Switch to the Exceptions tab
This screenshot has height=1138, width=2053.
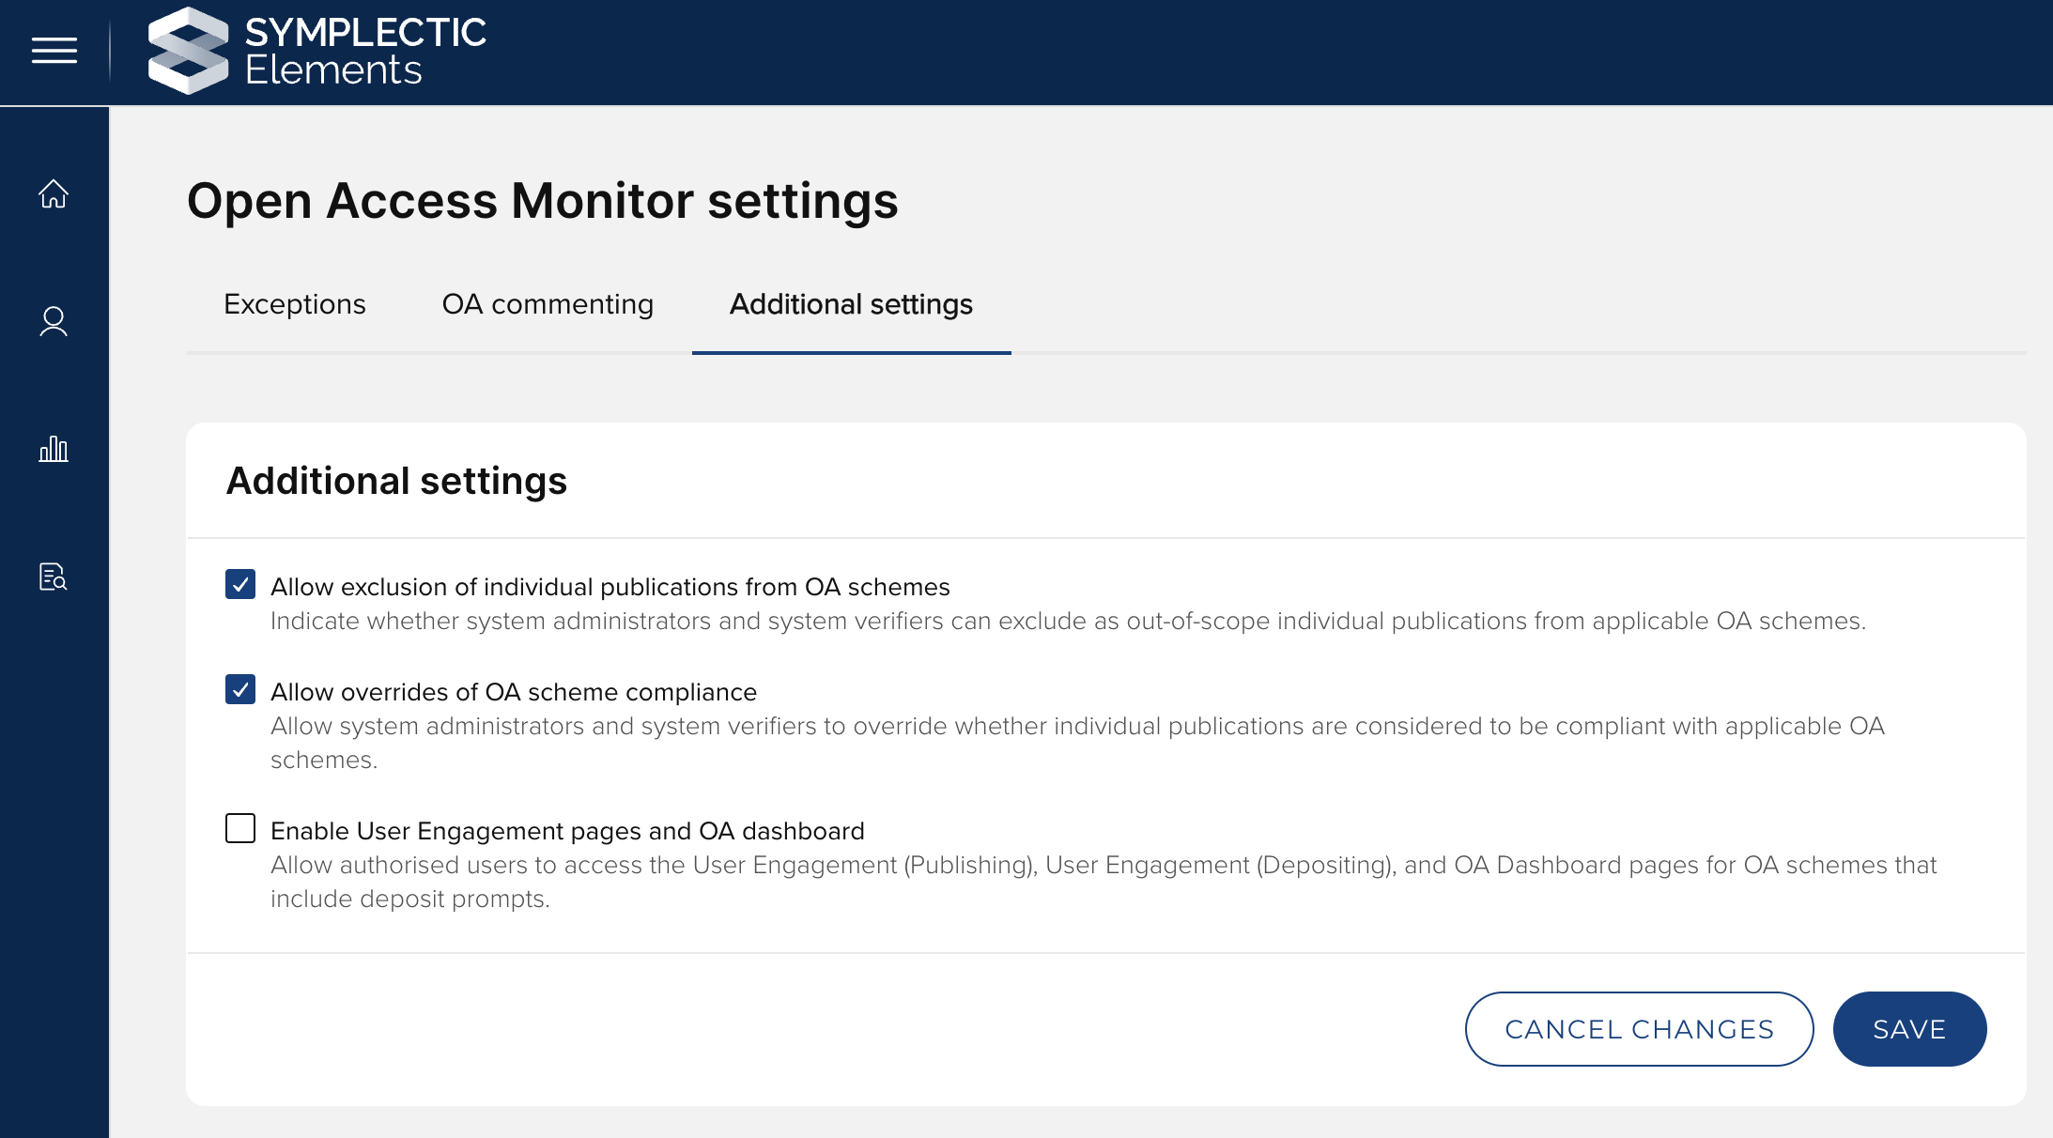pos(294,304)
